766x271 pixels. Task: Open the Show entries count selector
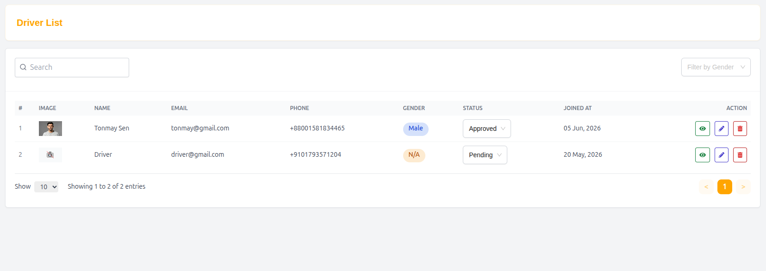coord(46,187)
